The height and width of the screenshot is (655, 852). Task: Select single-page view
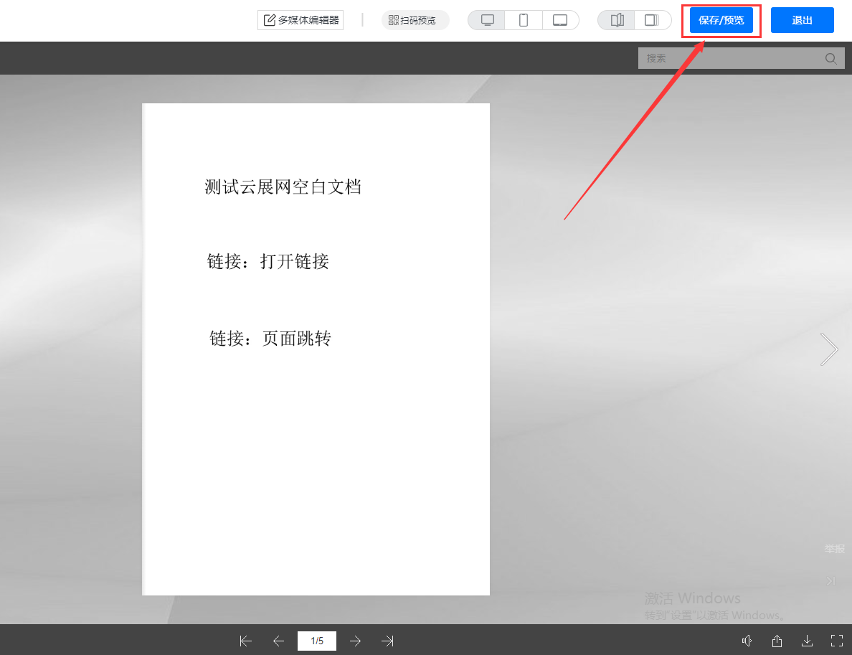[x=652, y=20]
